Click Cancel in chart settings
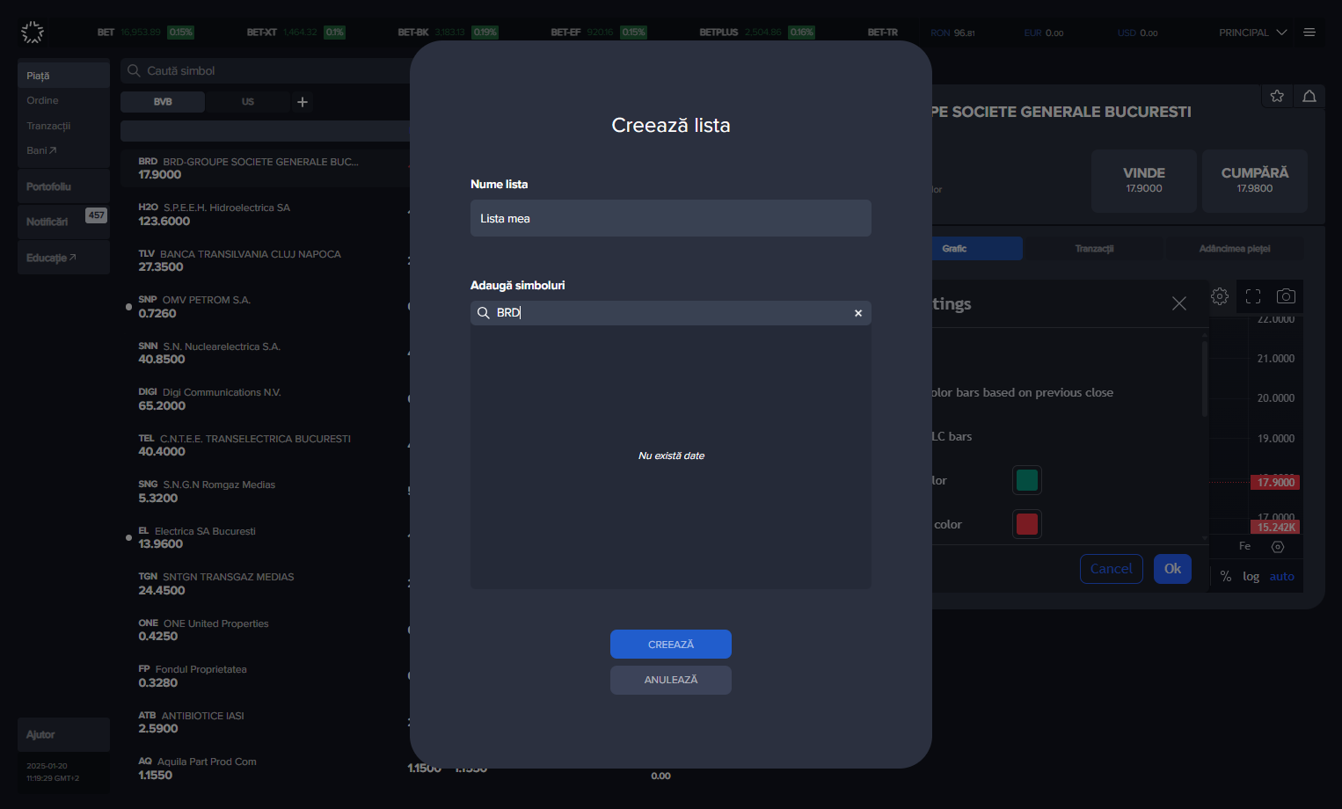 click(x=1112, y=569)
